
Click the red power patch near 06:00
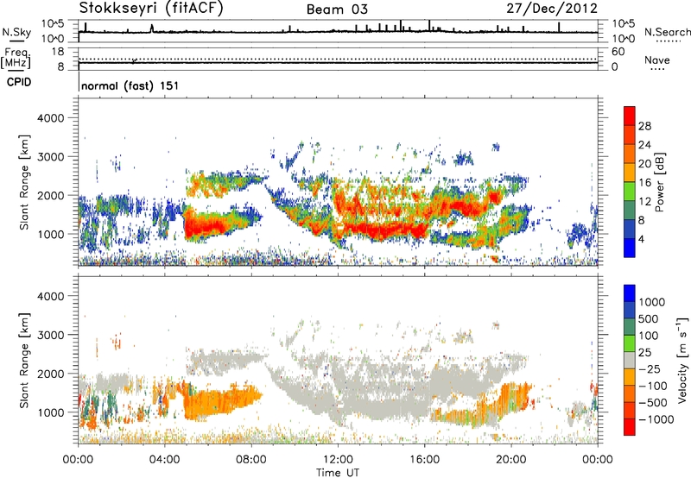(x=205, y=227)
